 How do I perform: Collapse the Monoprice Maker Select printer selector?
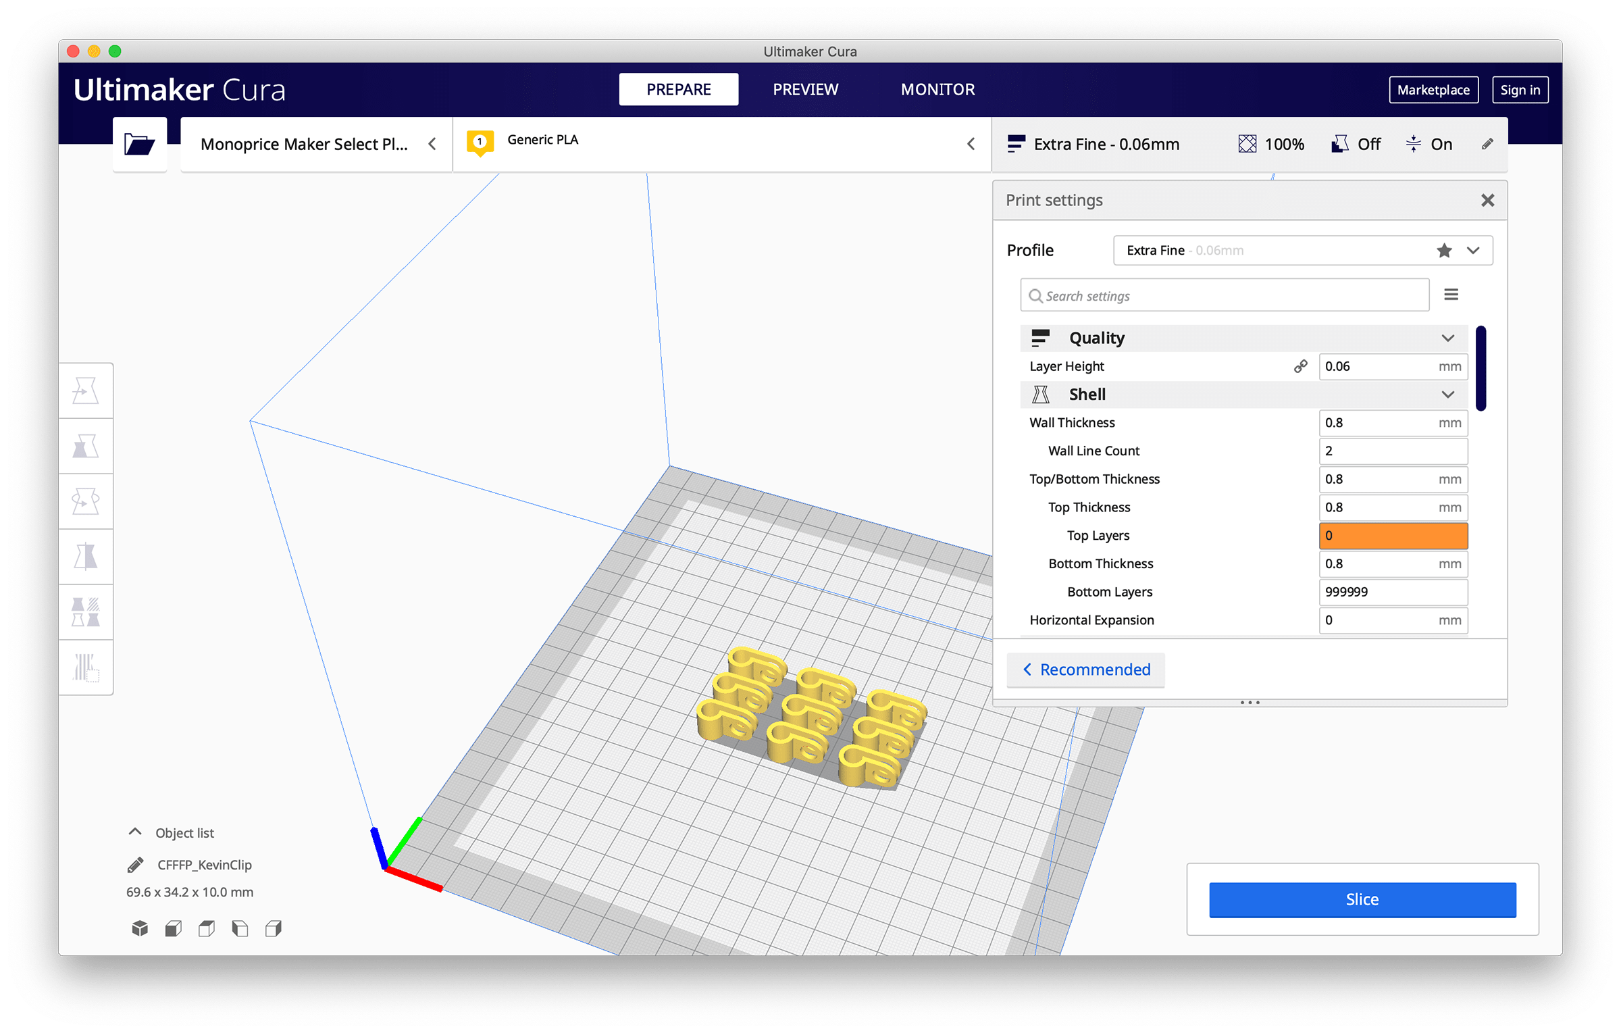coord(432,144)
